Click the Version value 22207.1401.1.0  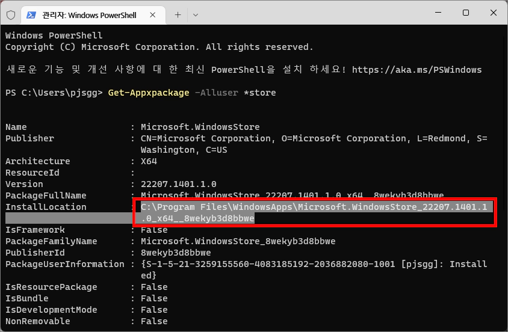tap(179, 184)
